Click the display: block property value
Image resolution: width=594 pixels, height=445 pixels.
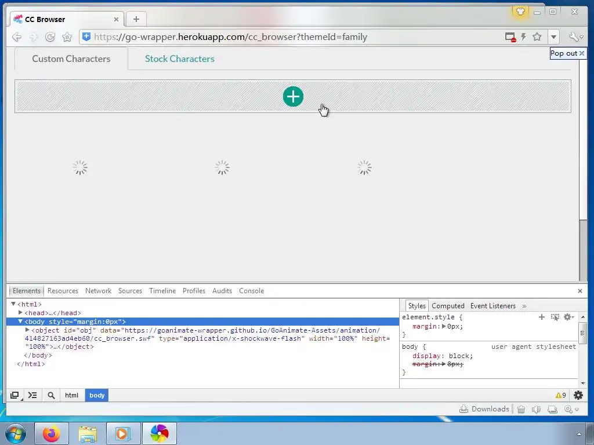click(x=460, y=356)
